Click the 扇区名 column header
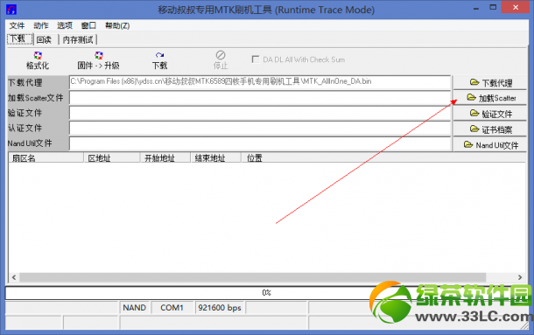Viewport: 534px width, 335px height. pos(46,158)
